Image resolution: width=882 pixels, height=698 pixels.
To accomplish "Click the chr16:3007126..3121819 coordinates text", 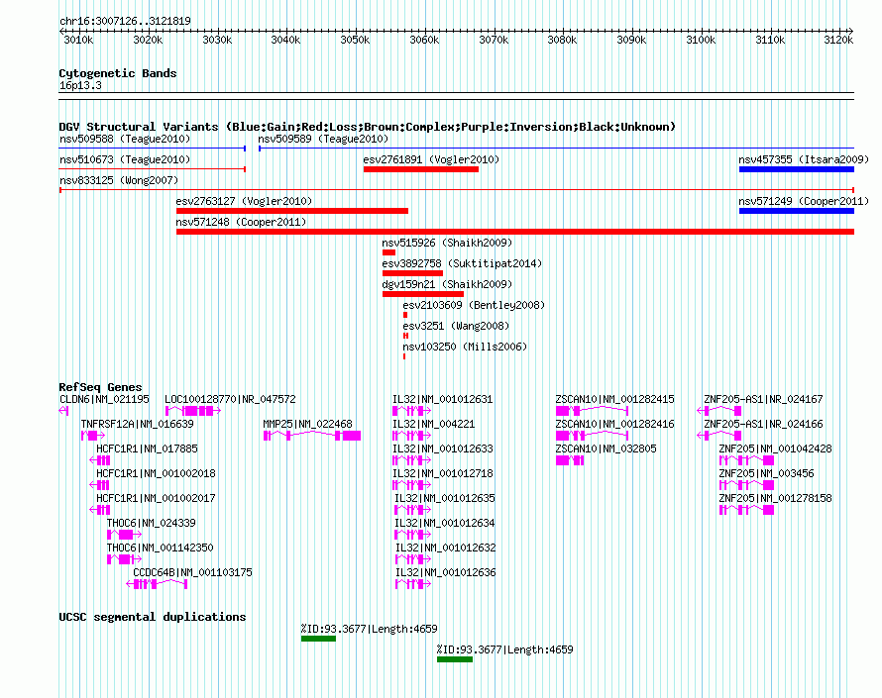I will pos(125,21).
